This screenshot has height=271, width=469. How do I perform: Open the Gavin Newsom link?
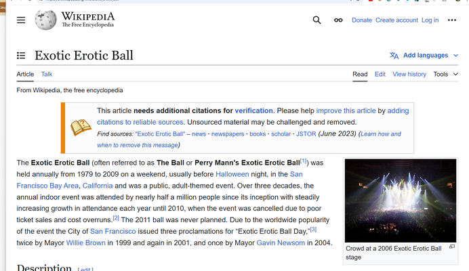(281, 243)
